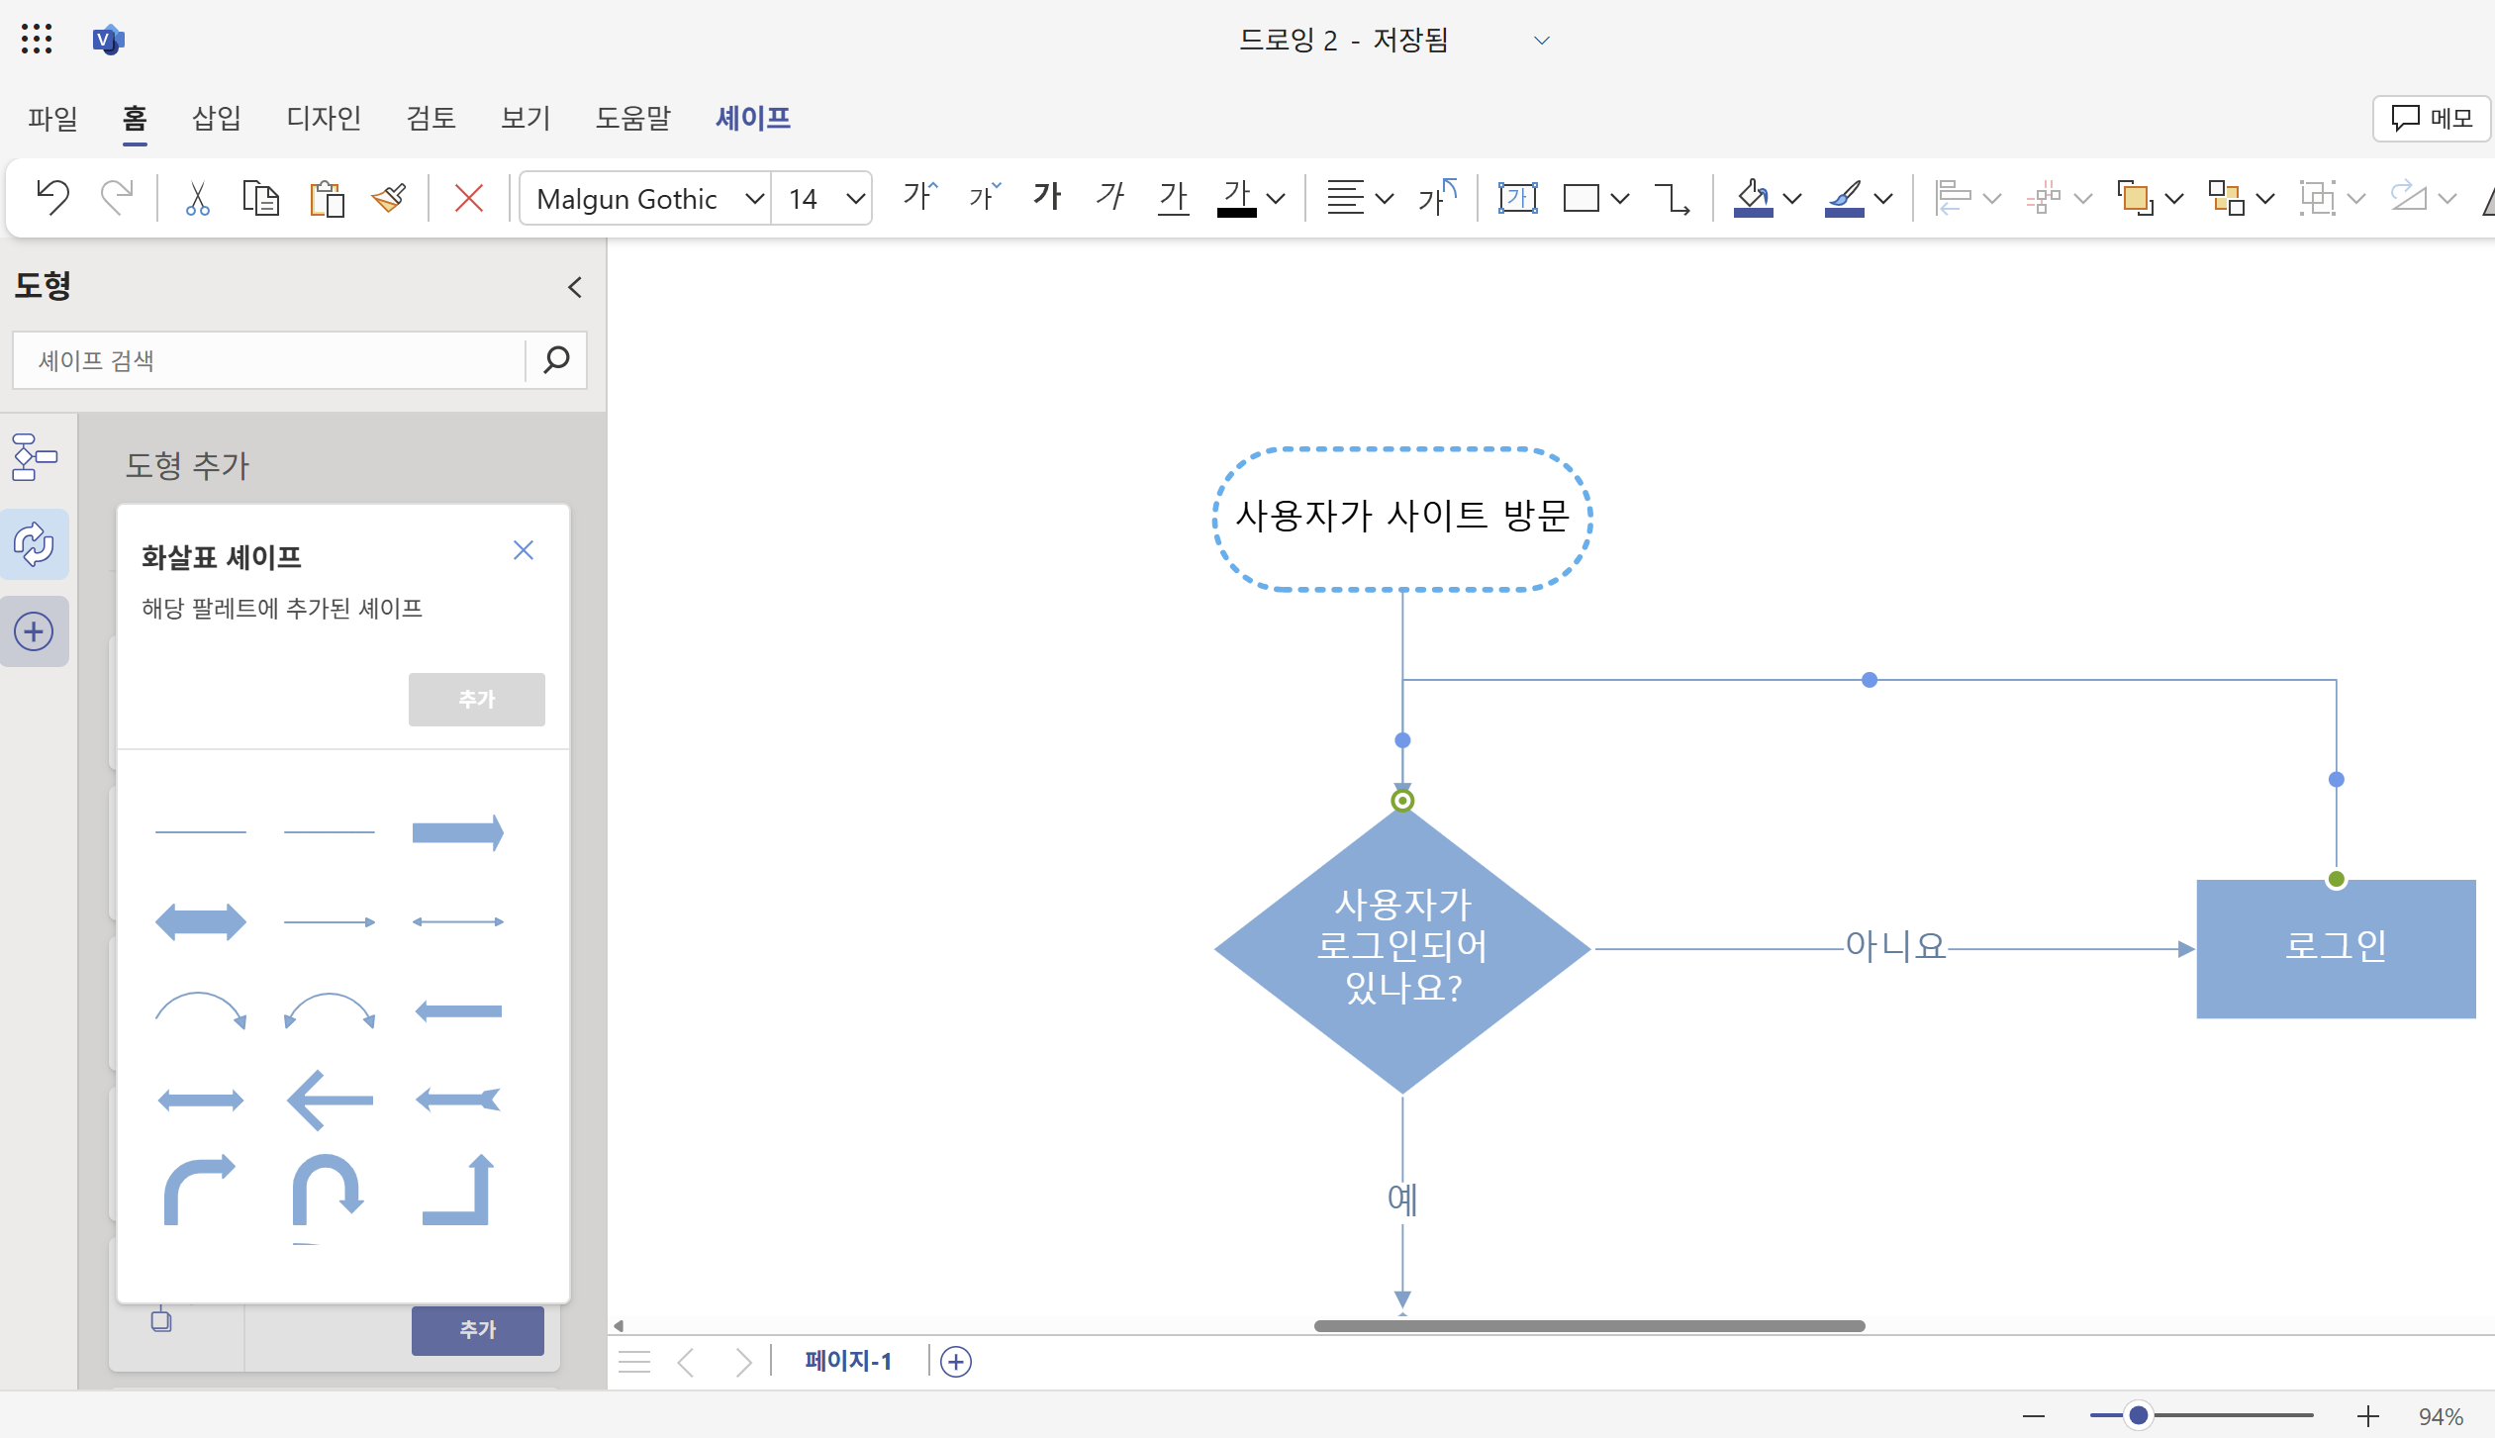Collapse the 도형 shapes panel
2495x1438 pixels.
tap(575, 287)
